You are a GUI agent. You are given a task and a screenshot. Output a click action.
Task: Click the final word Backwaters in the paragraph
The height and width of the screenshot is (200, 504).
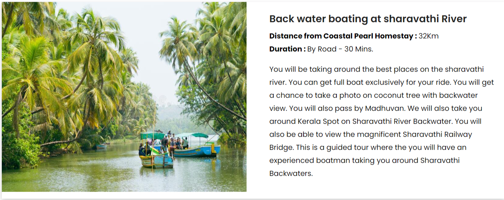[291, 174]
